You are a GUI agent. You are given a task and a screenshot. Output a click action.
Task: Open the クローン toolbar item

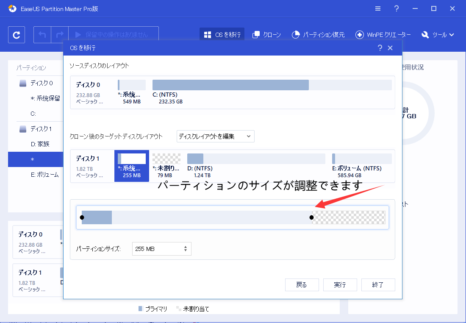coord(266,35)
